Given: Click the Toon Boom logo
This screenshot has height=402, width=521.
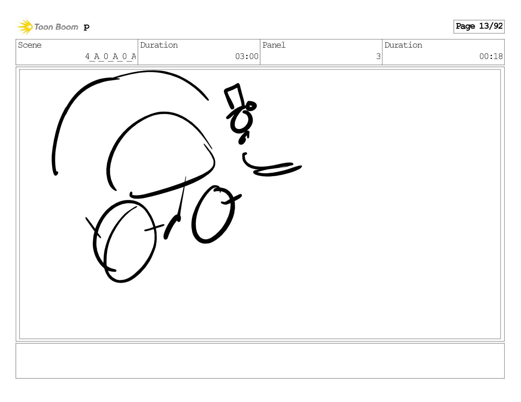Looking at the screenshot, I should pos(47,27).
